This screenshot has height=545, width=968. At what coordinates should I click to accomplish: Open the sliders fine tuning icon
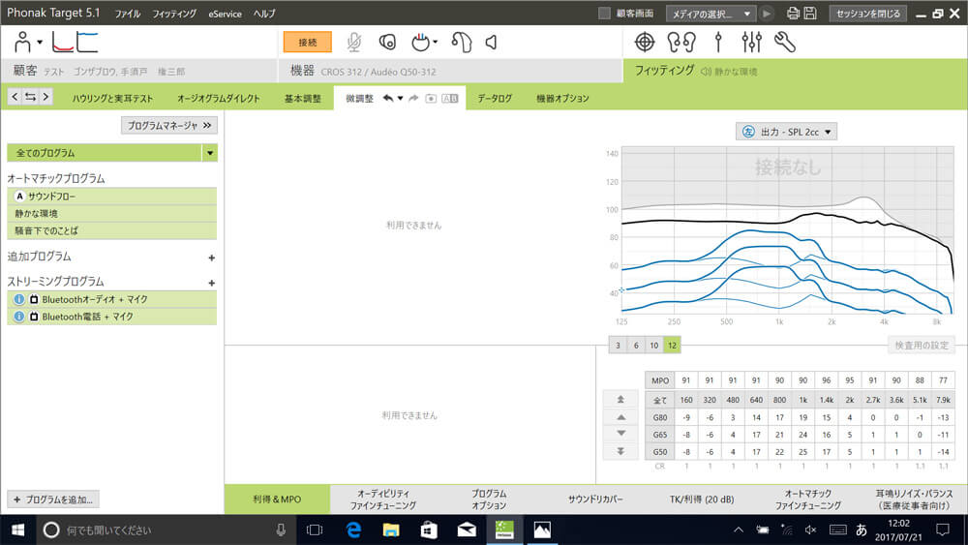(751, 42)
